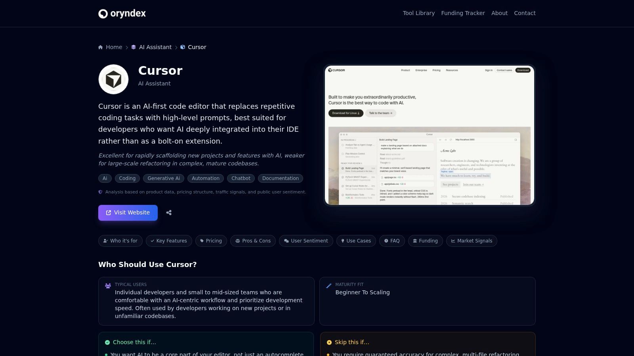The image size is (634, 356).
Task: Click the Maturity Fit stairs icon
Action: [x=328, y=286]
